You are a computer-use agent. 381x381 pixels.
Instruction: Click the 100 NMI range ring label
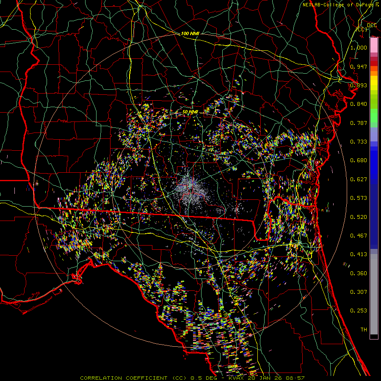tap(190, 33)
